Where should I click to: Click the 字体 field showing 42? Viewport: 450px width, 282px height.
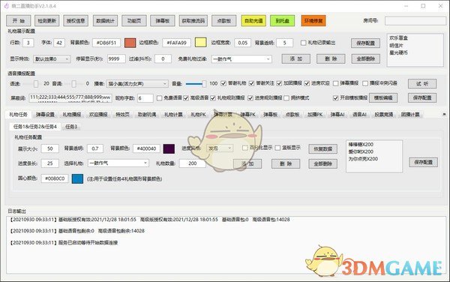(x=59, y=43)
